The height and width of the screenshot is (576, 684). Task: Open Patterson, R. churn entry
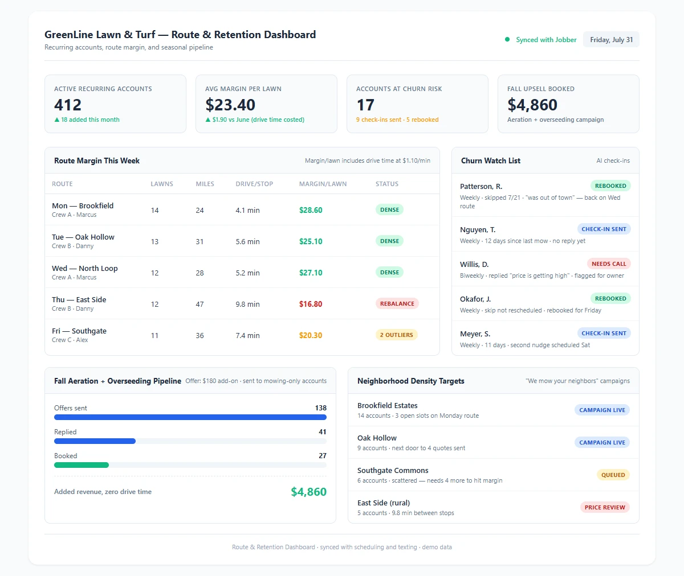[x=545, y=195]
